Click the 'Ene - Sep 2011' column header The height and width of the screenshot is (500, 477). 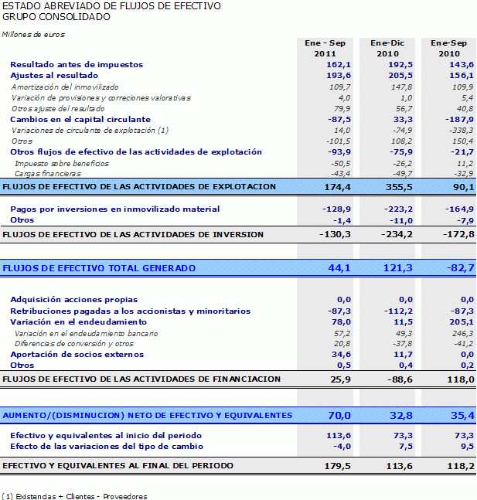325,48
